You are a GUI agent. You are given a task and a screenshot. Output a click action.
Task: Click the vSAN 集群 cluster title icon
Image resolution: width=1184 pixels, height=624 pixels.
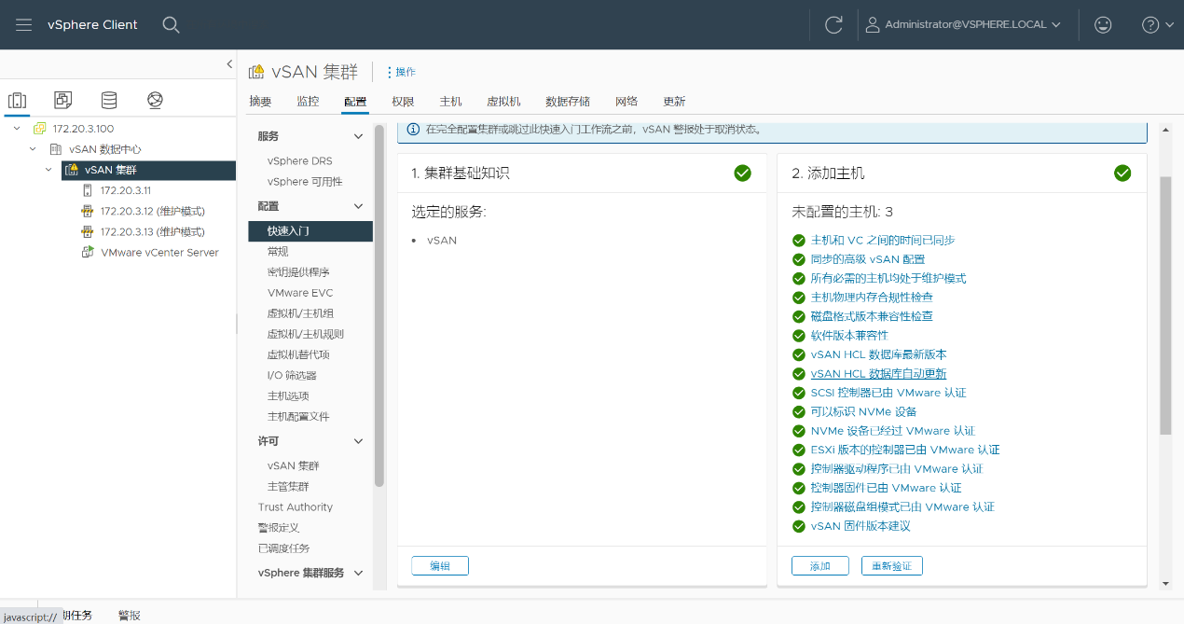(256, 73)
